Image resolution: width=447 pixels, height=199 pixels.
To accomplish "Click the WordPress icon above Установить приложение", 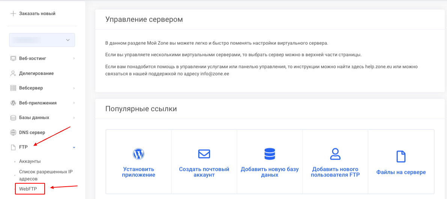I will [138, 154].
